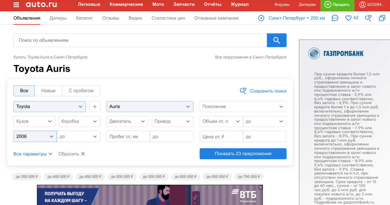
Task: Open the 2006 year-from dropdown
Action: point(35,137)
